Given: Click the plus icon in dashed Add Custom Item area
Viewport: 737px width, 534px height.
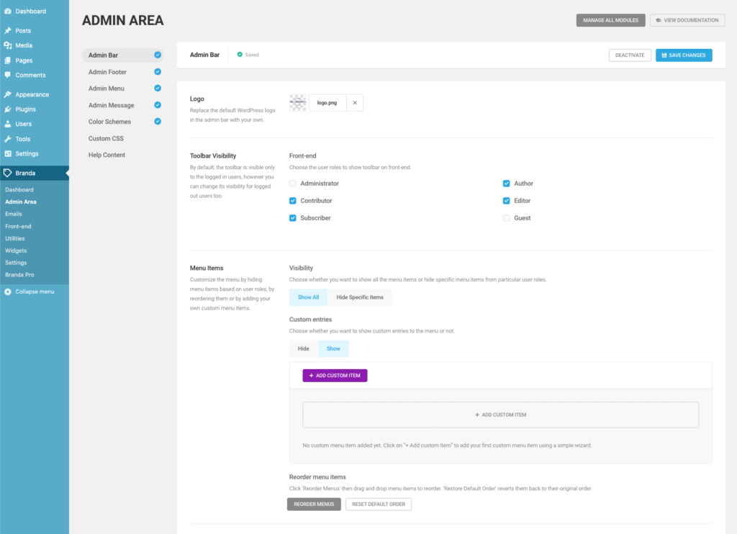Looking at the screenshot, I should [477, 415].
